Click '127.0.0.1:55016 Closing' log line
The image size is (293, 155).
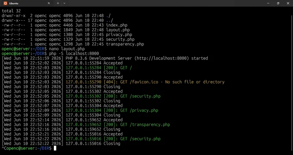93,144
